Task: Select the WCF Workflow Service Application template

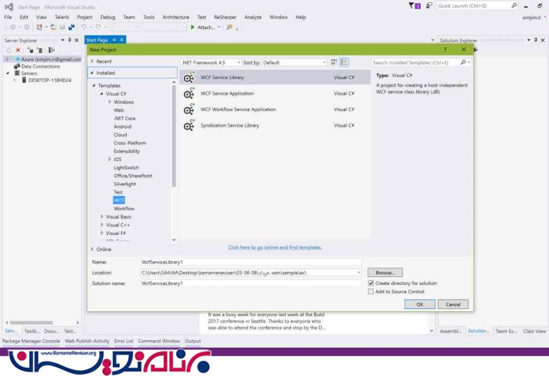Action: (275, 110)
